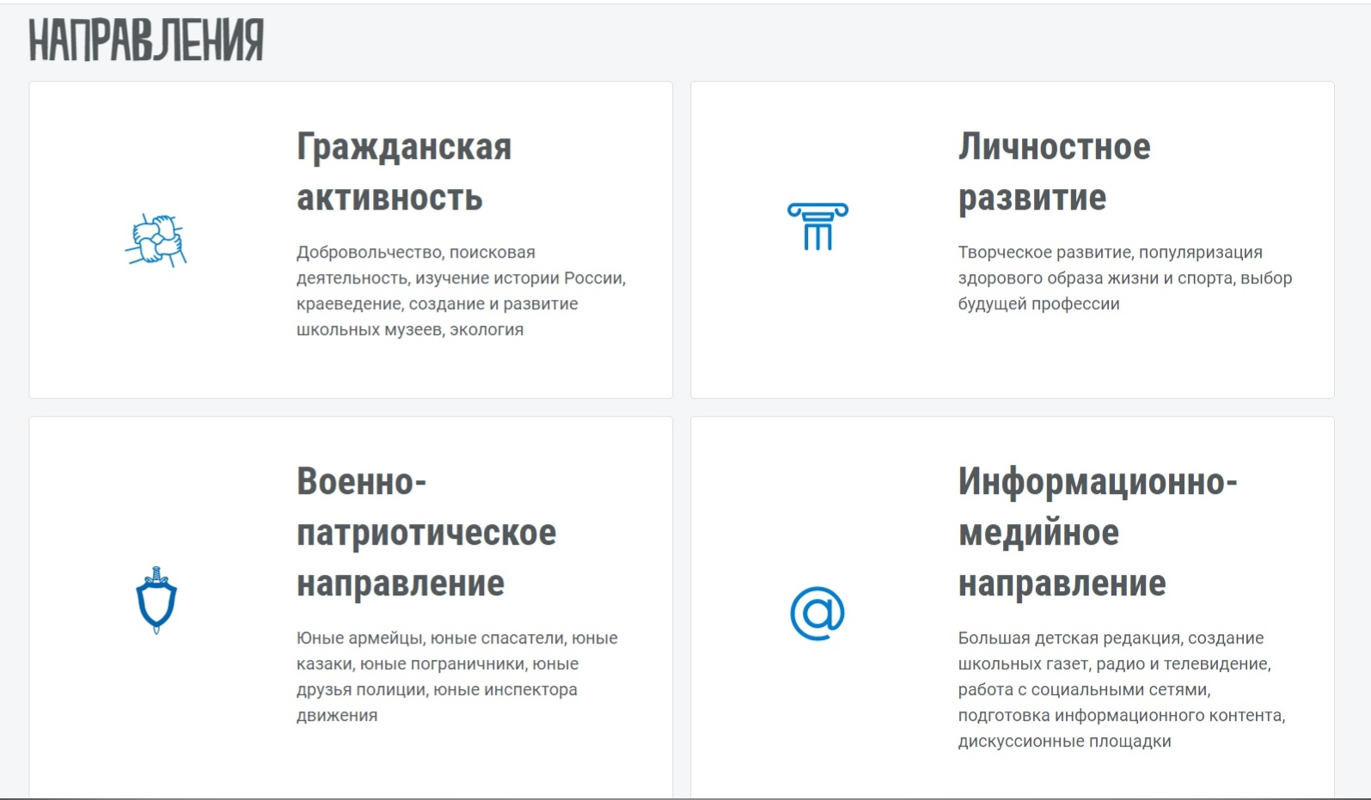Click the description starting 'Большая детская редакция'
Image resolution: width=1371 pixels, height=800 pixels.
1122,689
